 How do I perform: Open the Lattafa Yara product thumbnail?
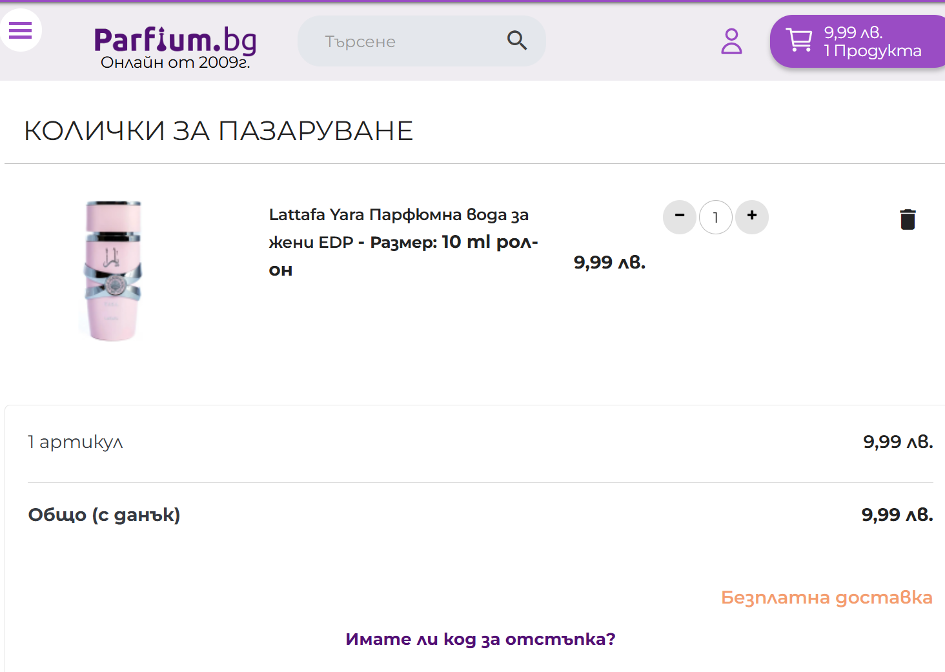pyautogui.click(x=113, y=270)
